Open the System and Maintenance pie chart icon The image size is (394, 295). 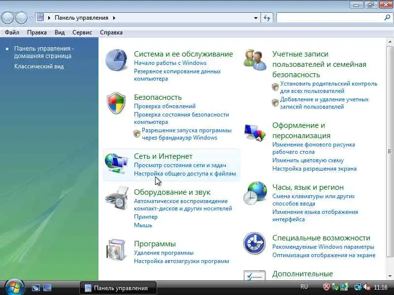point(116,60)
